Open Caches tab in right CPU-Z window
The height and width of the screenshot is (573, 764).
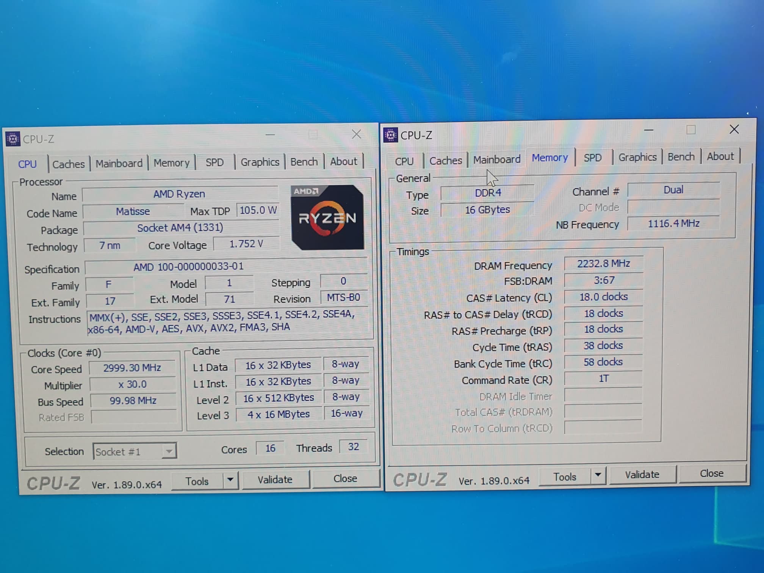tap(446, 160)
